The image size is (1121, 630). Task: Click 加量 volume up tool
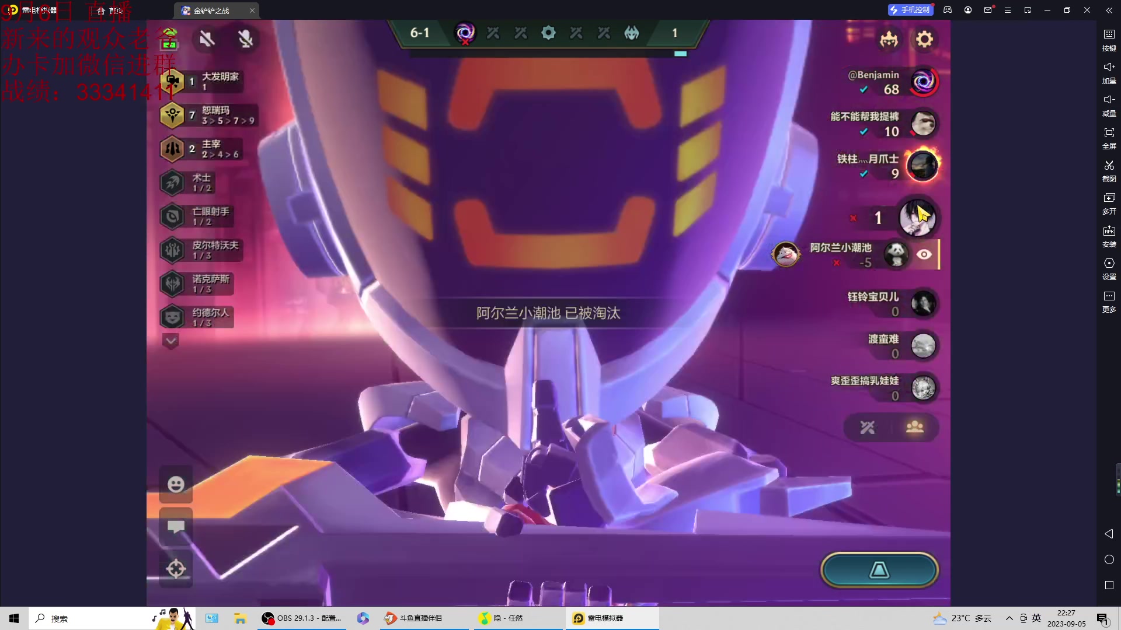(1109, 73)
